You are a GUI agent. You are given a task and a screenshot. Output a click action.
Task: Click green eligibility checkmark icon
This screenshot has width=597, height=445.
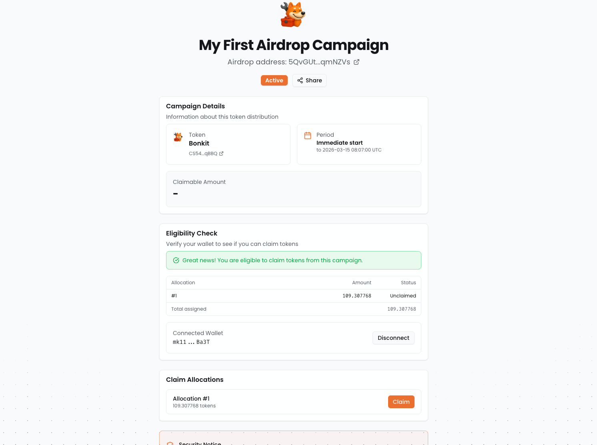[176, 260]
